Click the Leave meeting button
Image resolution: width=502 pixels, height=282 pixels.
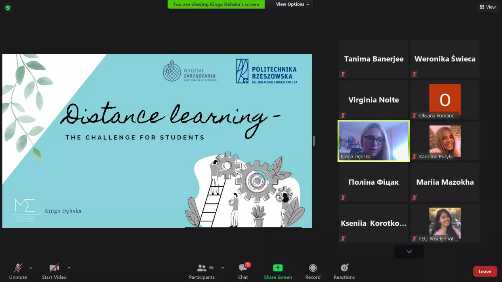tap(485, 271)
